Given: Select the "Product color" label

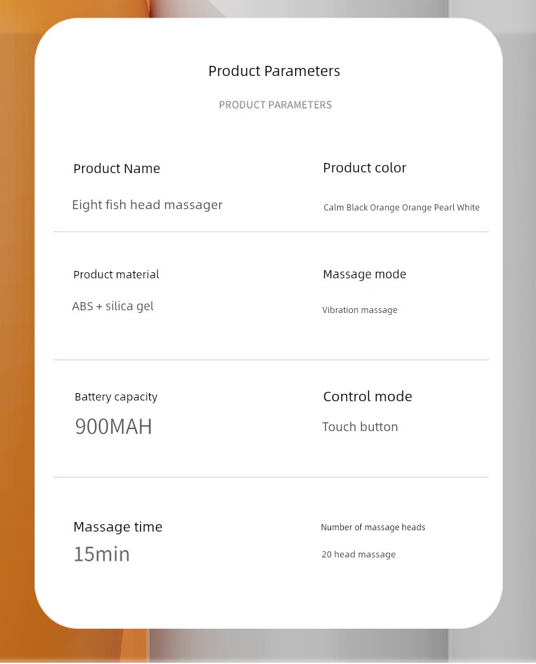Looking at the screenshot, I should tap(364, 168).
